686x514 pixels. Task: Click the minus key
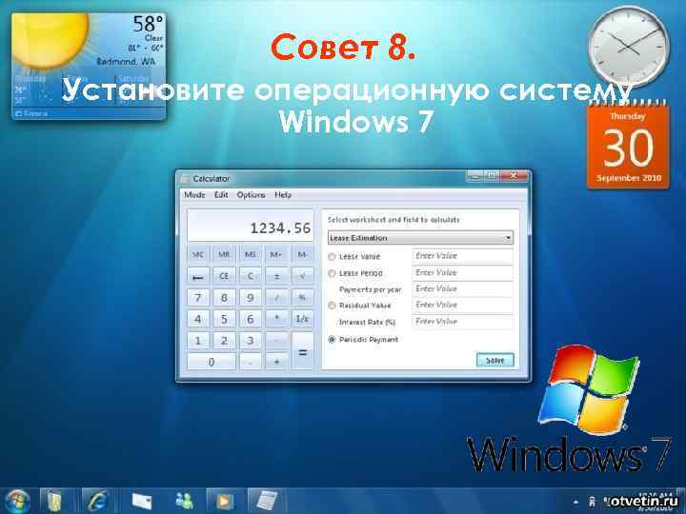click(276, 340)
